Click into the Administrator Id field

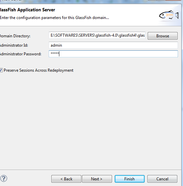(x=113, y=45)
